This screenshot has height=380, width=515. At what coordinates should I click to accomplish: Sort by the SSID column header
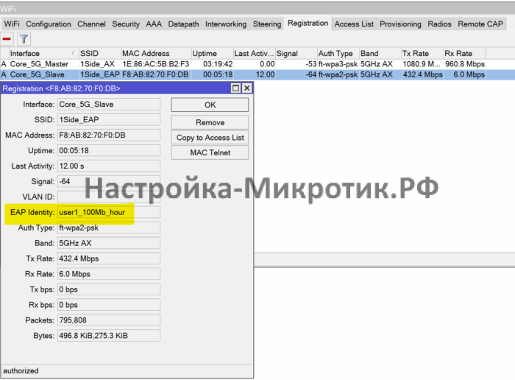click(x=100, y=53)
